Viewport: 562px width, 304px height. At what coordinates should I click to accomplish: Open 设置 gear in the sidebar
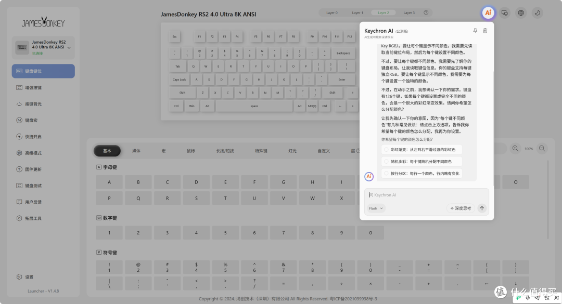(25, 277)
